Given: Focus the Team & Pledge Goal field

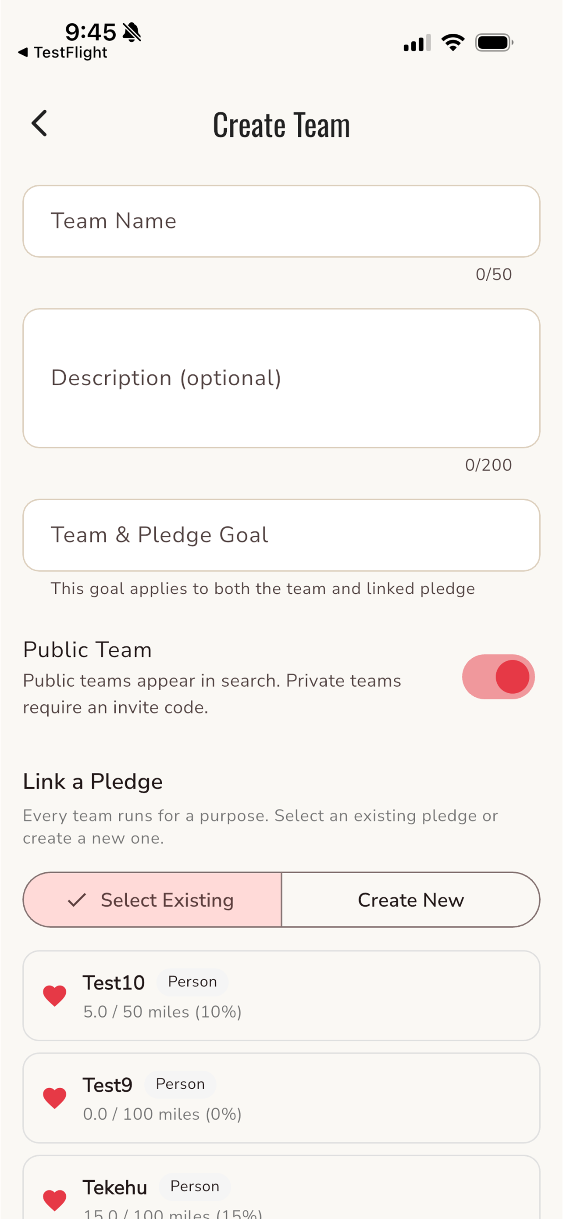Looking at the screenshot, I should click(281, 535).
